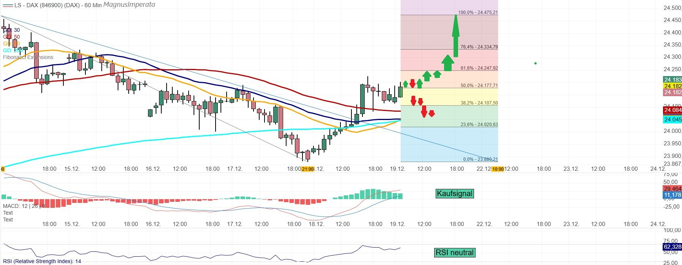Click the yellow 21:00 time marker

[x=307, y=169]
